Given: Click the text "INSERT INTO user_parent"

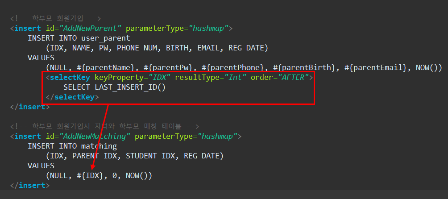Looking at the screenshot, I should point(79,38).
